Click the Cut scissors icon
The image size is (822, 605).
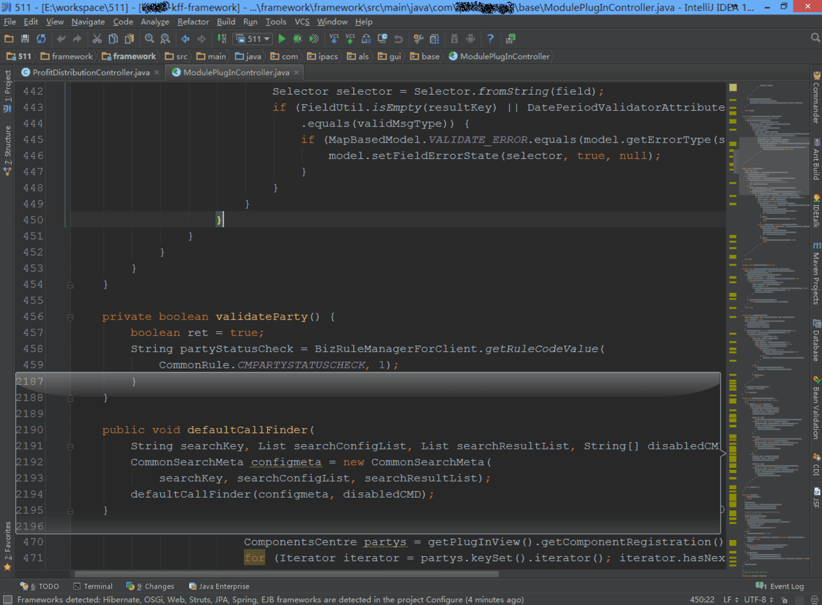tap(97, 39)
